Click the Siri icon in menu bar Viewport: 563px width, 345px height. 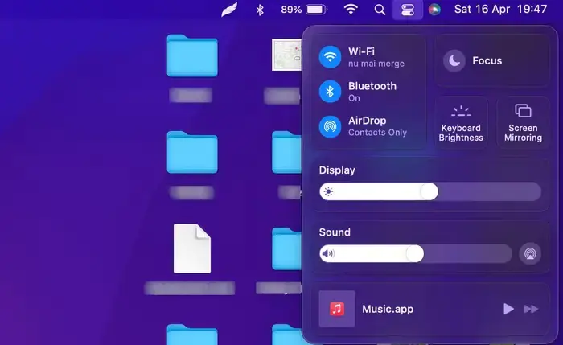pyautogui.click(x=434, y=10)
